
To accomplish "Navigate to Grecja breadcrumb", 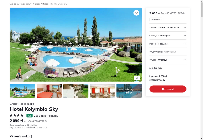I will point(37,4).
